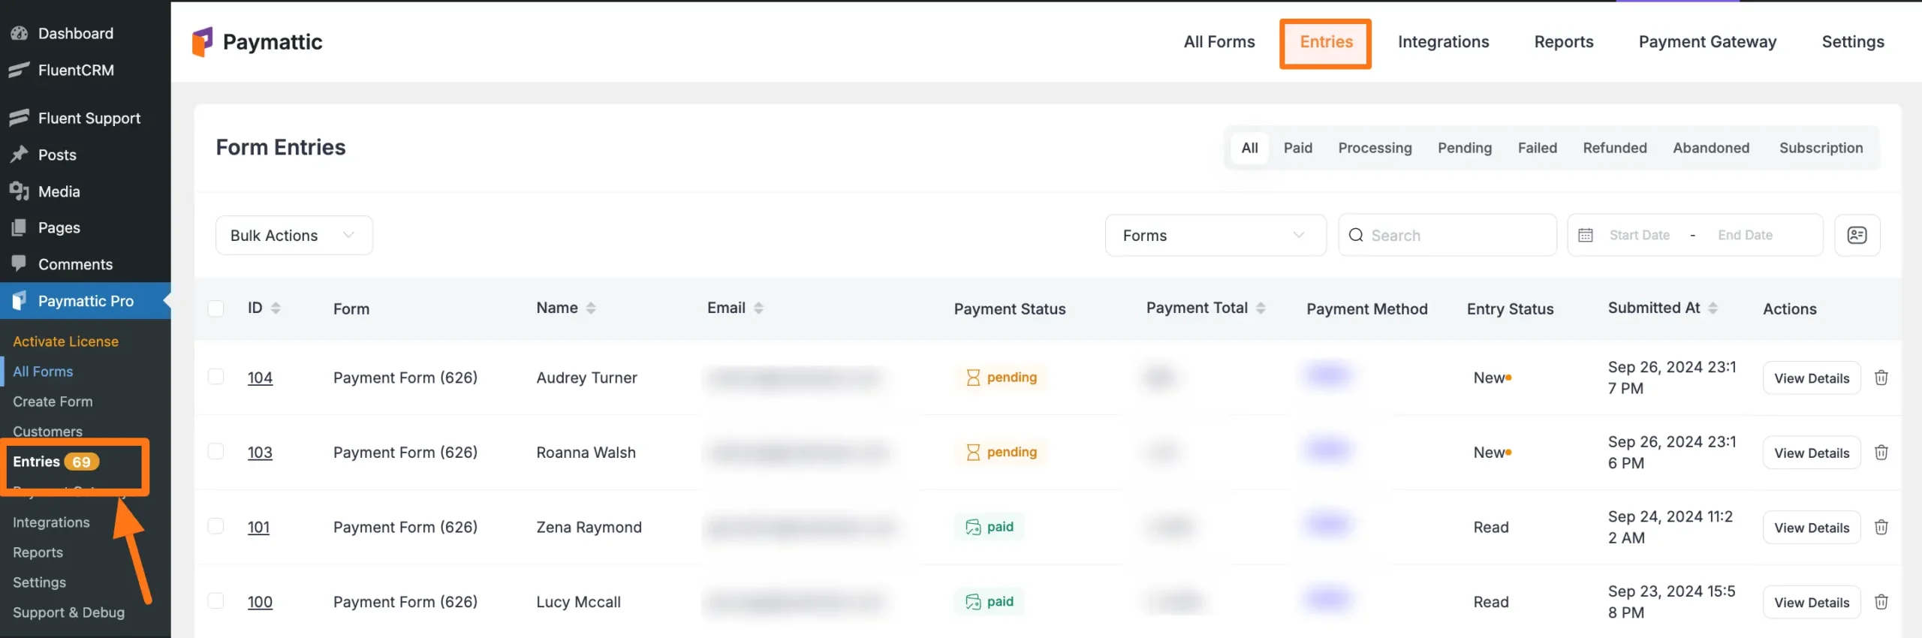Filter entries by Pending status
This screenshot has height=638, width=1922.
click(x=1464, y=148)
